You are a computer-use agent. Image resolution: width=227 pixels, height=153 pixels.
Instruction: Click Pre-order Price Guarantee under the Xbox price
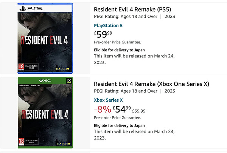[x=117, y=117]
